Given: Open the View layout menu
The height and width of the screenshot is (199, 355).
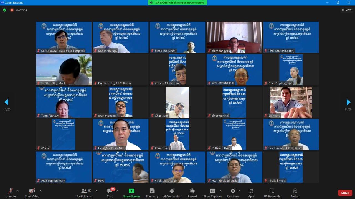Looking at the screenshot, I should click(347, 10).
